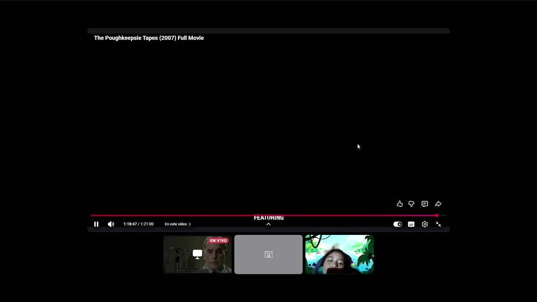Image resolution: width=537 pixels, height=302 pixels.
Task: Expand the 'En este vídeo' chapters
Action: [177, 224]
